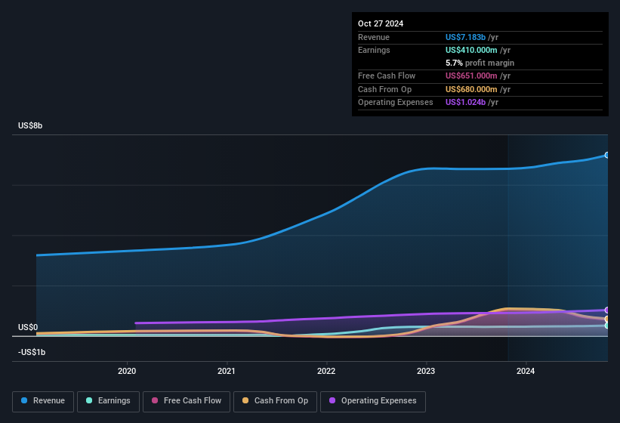
Task: Click the Revenue line endpoint marker
Action: 607,155
